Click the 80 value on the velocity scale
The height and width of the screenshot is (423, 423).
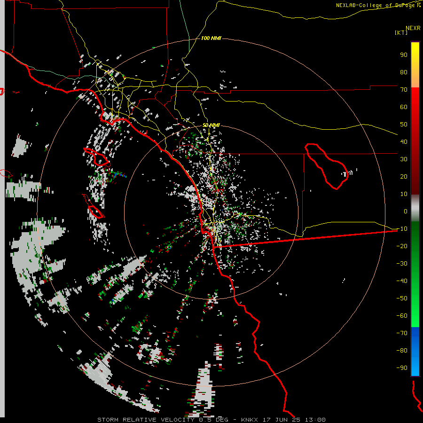pyautogui.click(x=404, y=72)
